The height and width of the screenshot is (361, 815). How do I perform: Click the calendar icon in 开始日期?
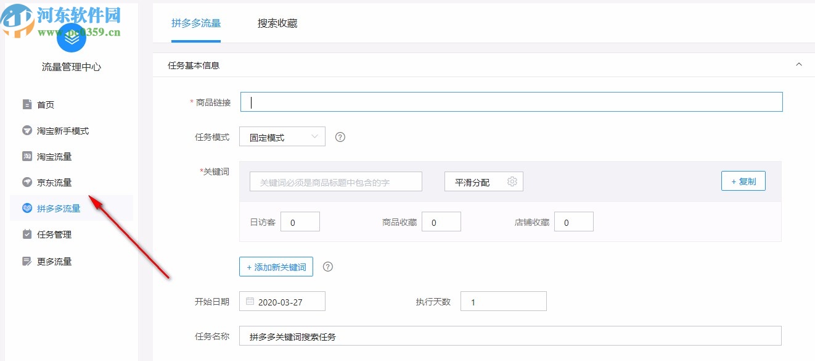(250, 301)
